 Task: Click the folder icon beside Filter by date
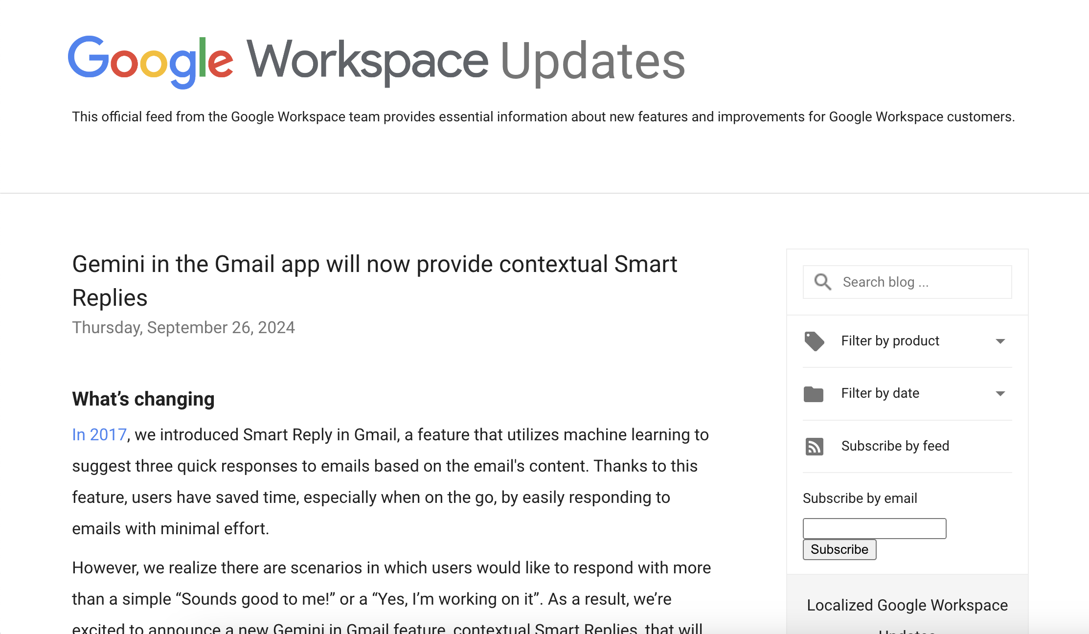814,393
